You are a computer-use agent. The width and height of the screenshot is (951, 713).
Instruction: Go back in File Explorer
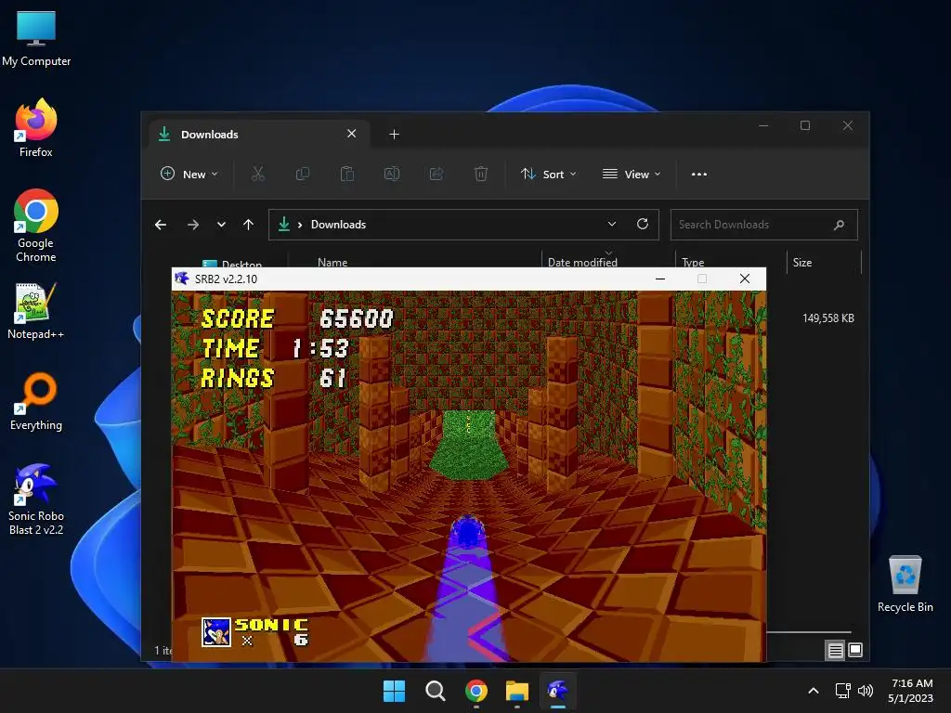click(x=161, y=225)
